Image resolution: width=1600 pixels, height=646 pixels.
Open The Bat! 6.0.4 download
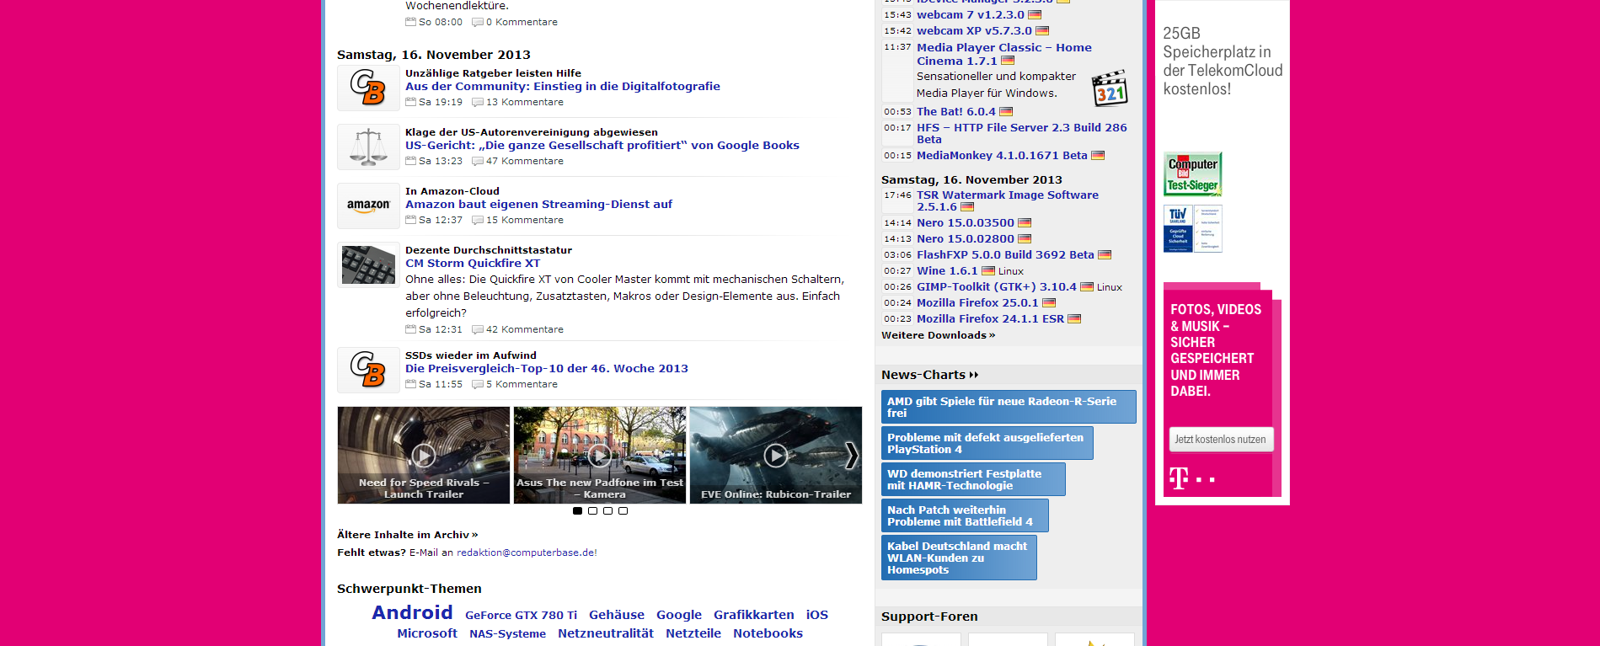[x=955, y=111]
